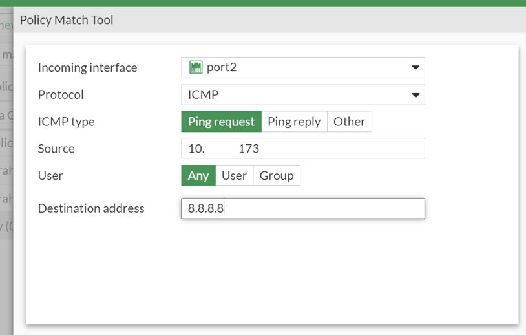Select Ping request ICMP type
526x335 pixels.
[221, 122]
